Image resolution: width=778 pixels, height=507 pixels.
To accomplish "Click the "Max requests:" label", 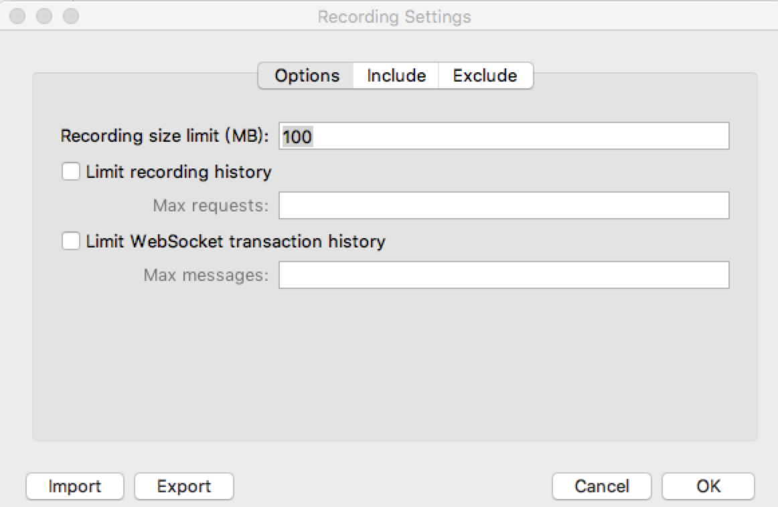I will pyautogui.click(x=210, y=206).
